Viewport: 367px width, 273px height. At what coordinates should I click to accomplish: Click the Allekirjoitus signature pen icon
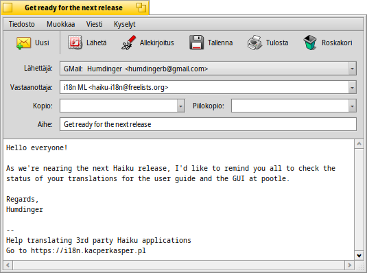click(128, 43)
